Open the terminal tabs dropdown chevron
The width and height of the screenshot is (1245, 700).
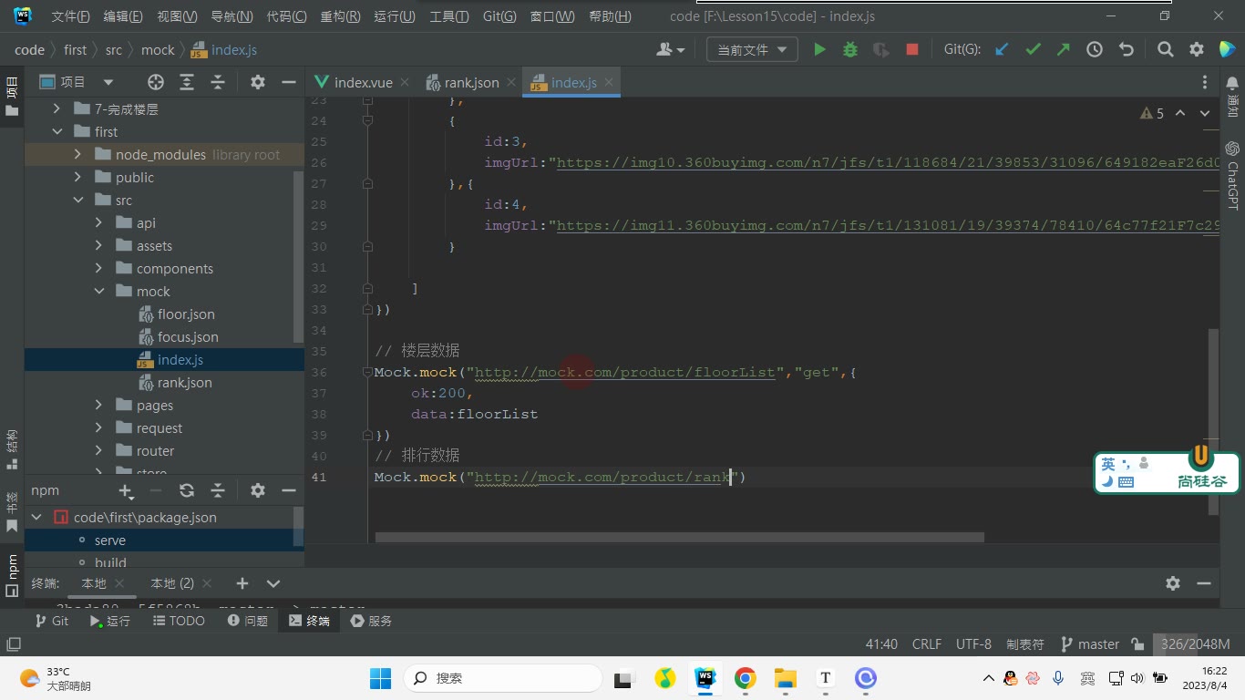273,583
